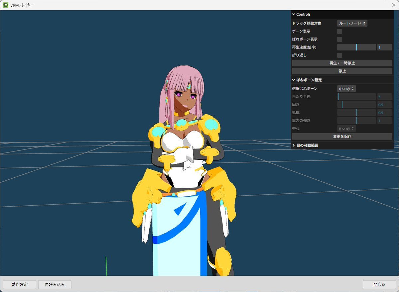Close the VRMプレイヤー window

[x=393, y=5]
